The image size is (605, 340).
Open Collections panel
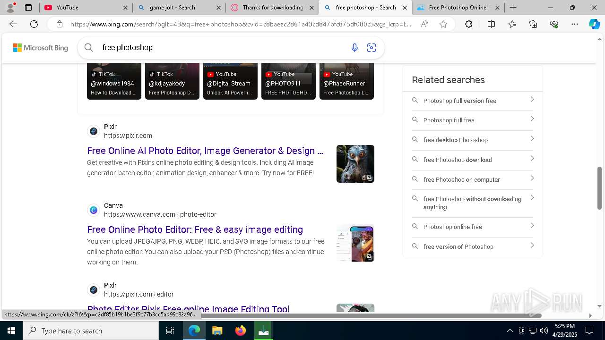(x=533, y=24)
